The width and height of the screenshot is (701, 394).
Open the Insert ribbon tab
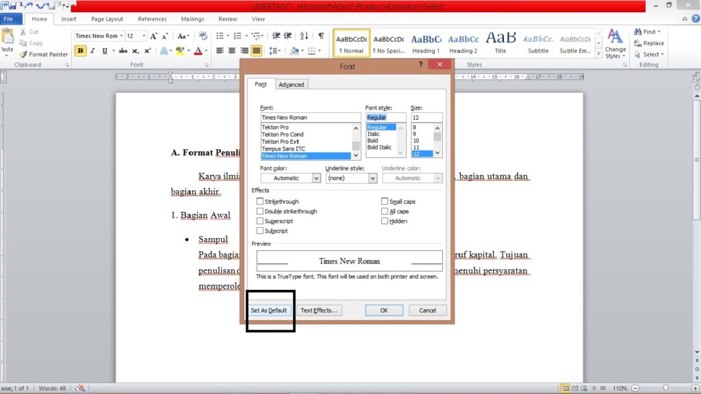69,19
